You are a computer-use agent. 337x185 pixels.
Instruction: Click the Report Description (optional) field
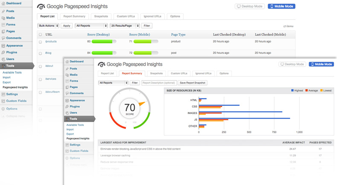159,83
